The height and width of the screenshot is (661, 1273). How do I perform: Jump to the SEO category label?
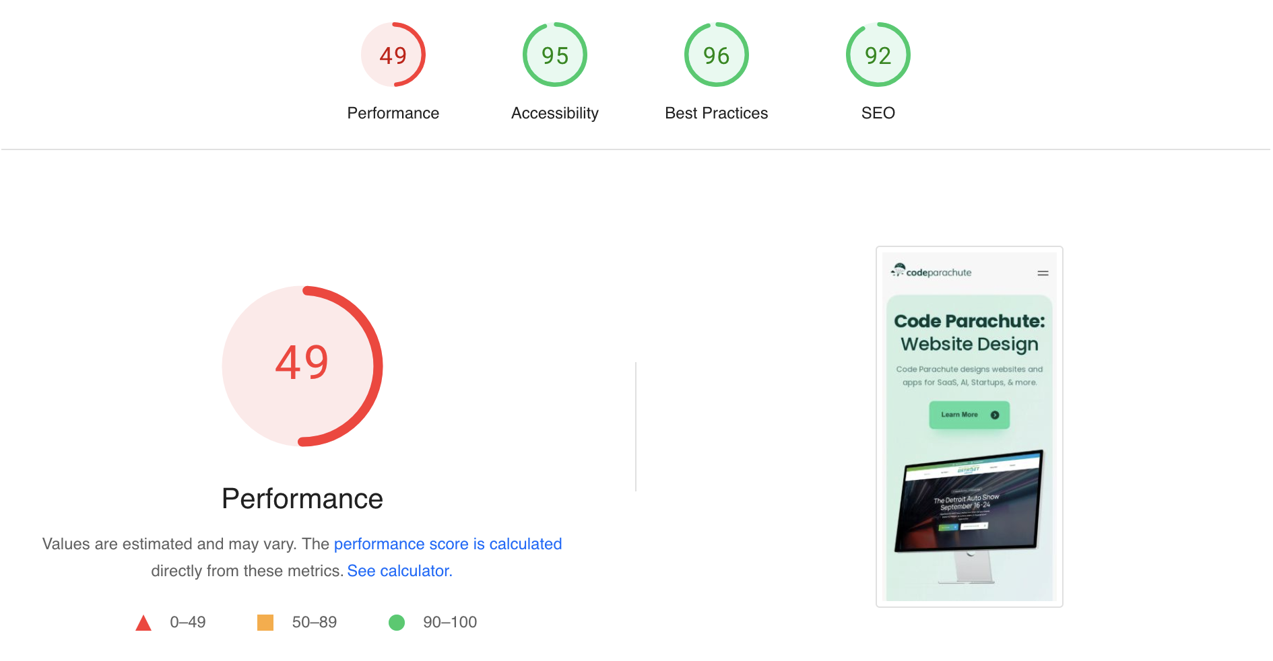tap(878, 113)
